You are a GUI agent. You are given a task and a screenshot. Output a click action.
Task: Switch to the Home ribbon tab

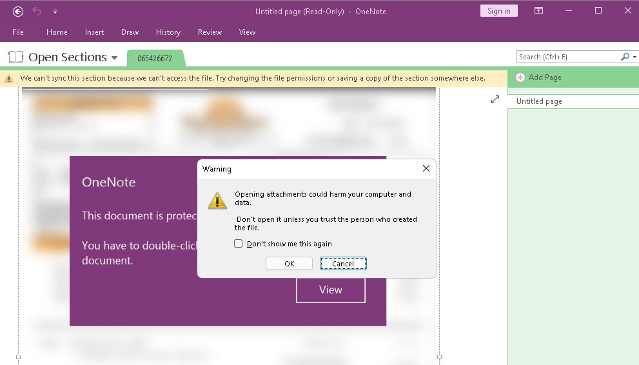tap(57, 32)
